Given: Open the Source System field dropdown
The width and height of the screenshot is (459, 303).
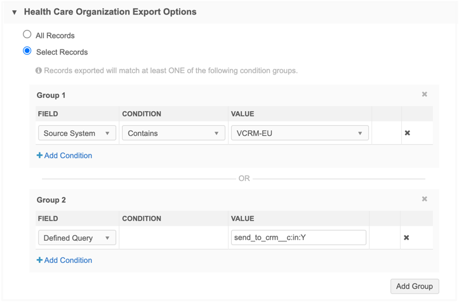Looking at the screenshot, I should tap(77, 133).
